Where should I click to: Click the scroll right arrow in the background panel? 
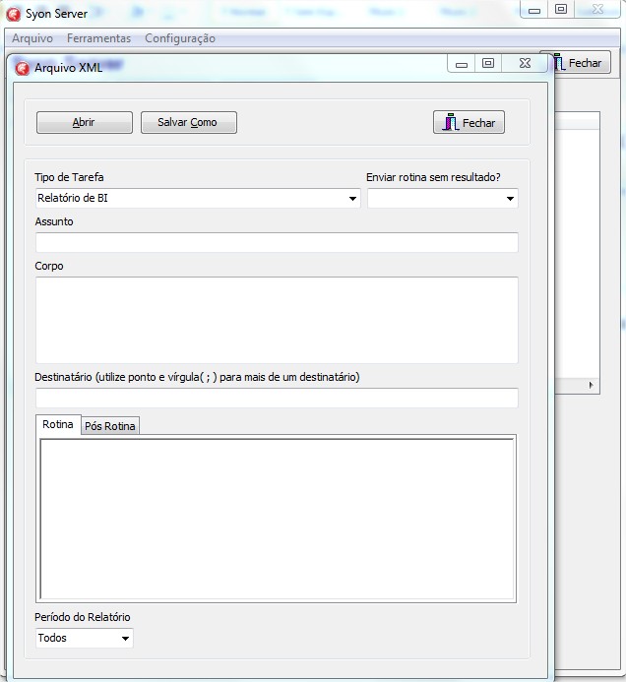[591, 385]
